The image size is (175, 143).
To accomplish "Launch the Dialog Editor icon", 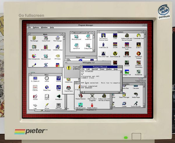I will tap(88, 46).
